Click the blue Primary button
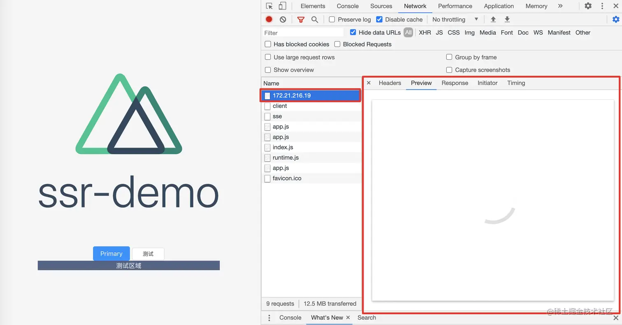 [111, 253]
